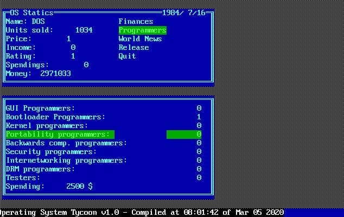The image size is (344, 217).
Task: Click the Backwards comp. programmers count
Action: (x=199, y=143)
